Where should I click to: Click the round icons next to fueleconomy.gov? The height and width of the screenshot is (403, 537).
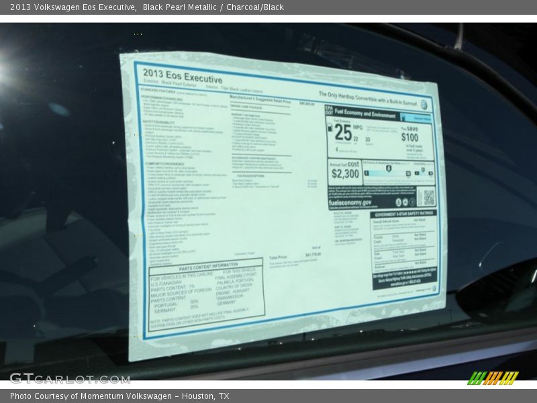point(403,201)
